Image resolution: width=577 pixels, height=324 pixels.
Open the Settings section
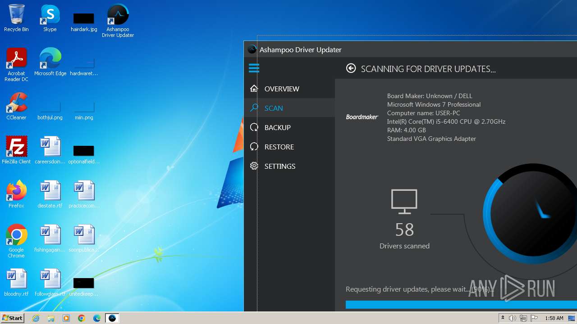click(289, 166)
